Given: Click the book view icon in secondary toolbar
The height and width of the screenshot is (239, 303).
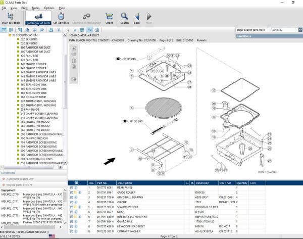Looking at the screenshot, I should [11, 30].
